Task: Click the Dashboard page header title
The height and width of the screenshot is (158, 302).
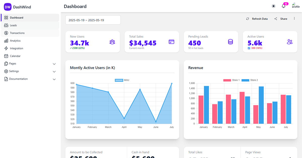Action: pos(75,7)
